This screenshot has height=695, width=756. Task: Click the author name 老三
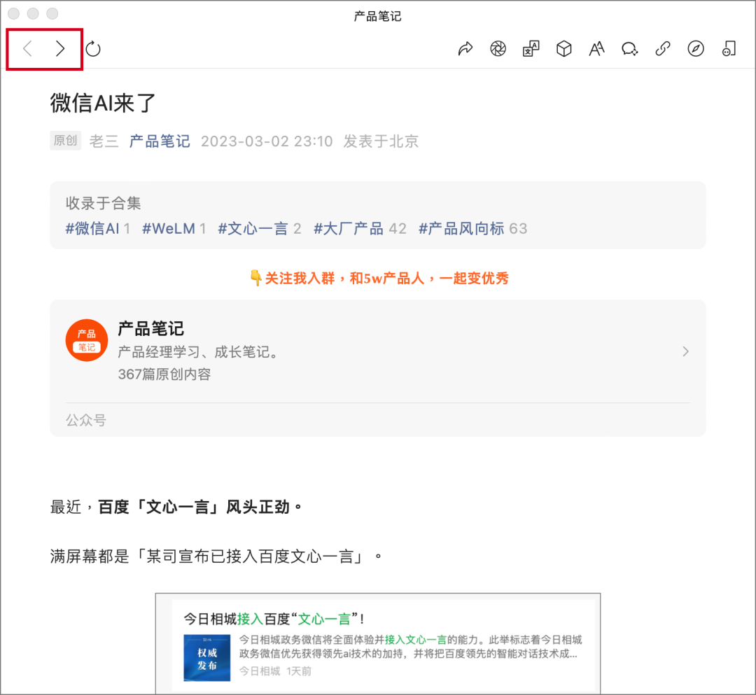point(104,141)
